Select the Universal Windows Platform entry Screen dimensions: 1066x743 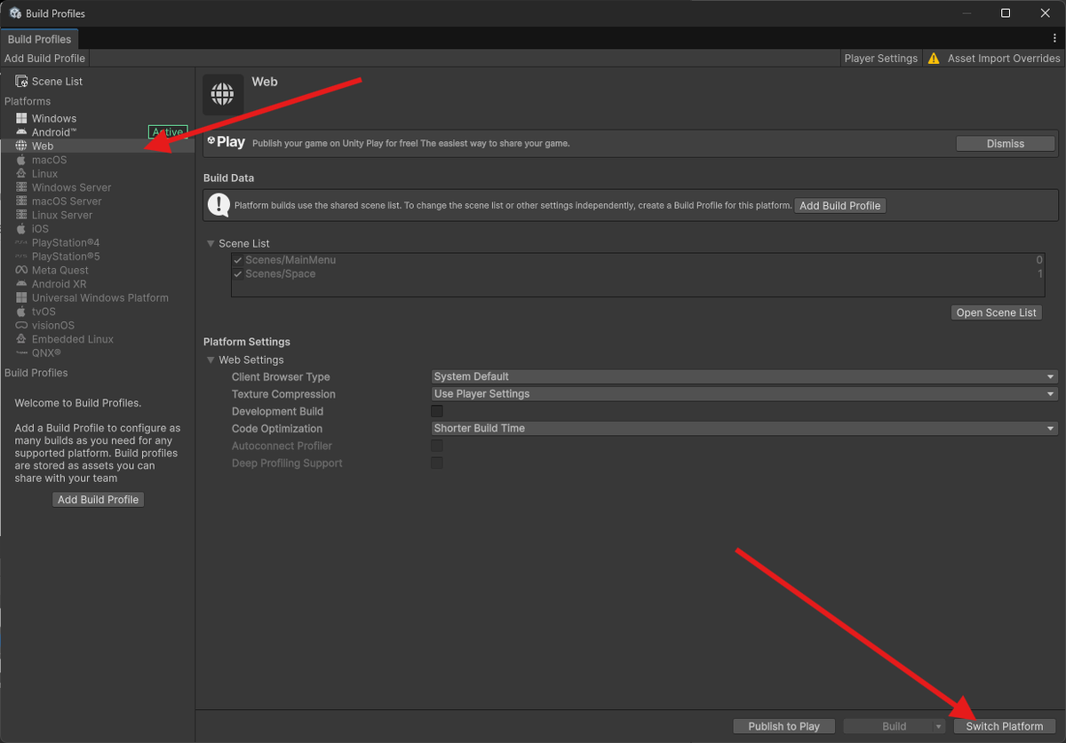tap(98, 298)
